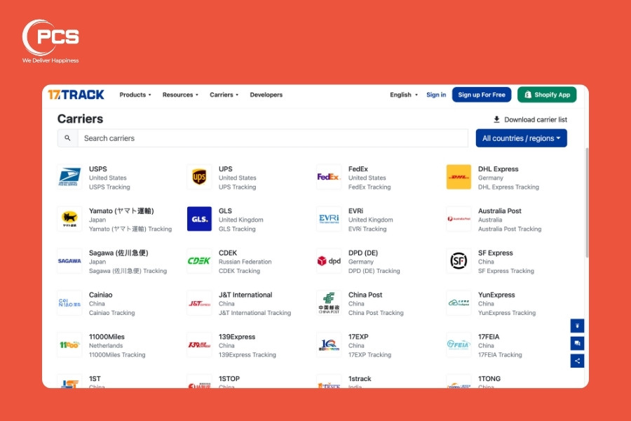631x421 pixels.
Task: Go to the Developers menu item
Action: pos(266,95)
